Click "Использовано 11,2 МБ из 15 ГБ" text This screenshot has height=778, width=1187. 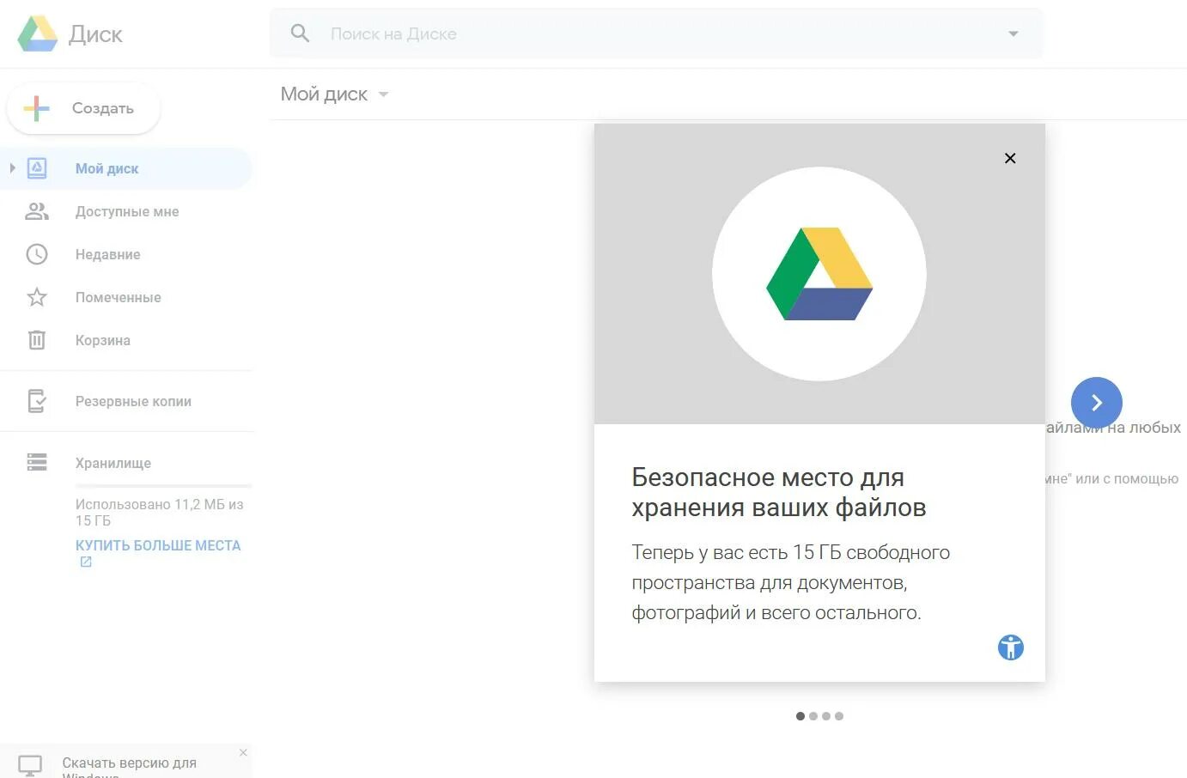coord(159,513)
